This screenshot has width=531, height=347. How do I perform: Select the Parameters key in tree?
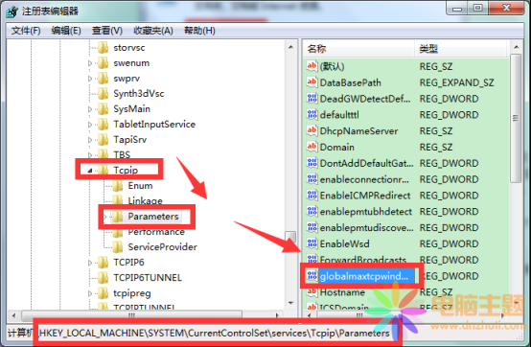click(x=153, y=217)
